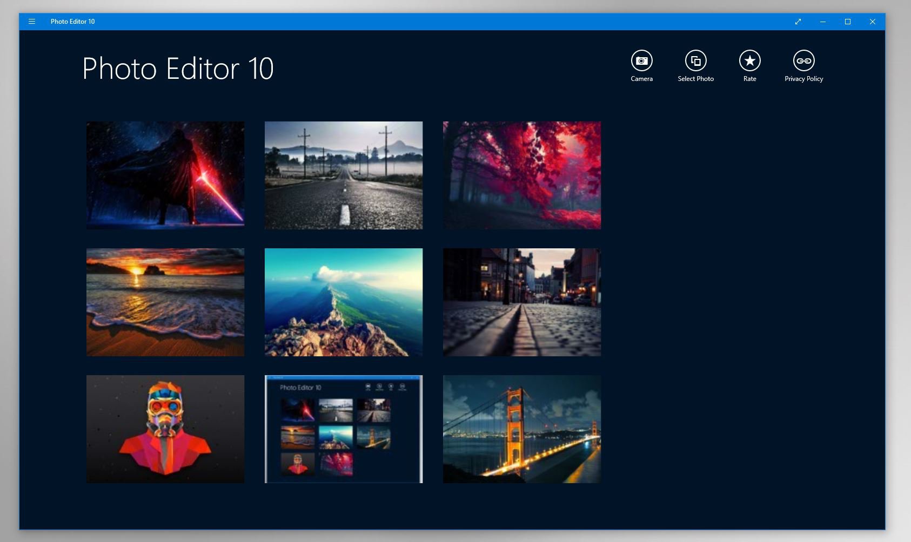
Task: Minimize the Photo Editor 10 window
Action: point(823,22)
